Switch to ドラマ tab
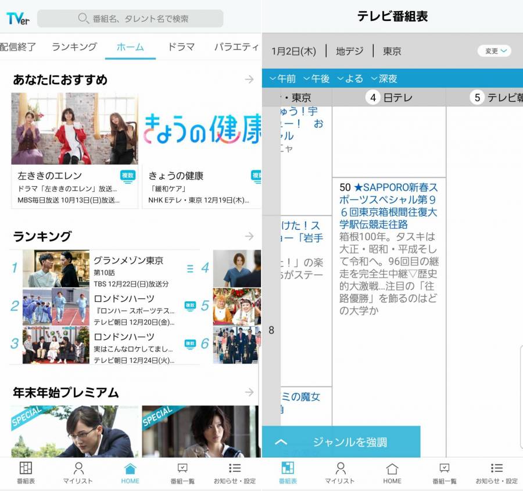Screen dimensions: 523x491 181,47
